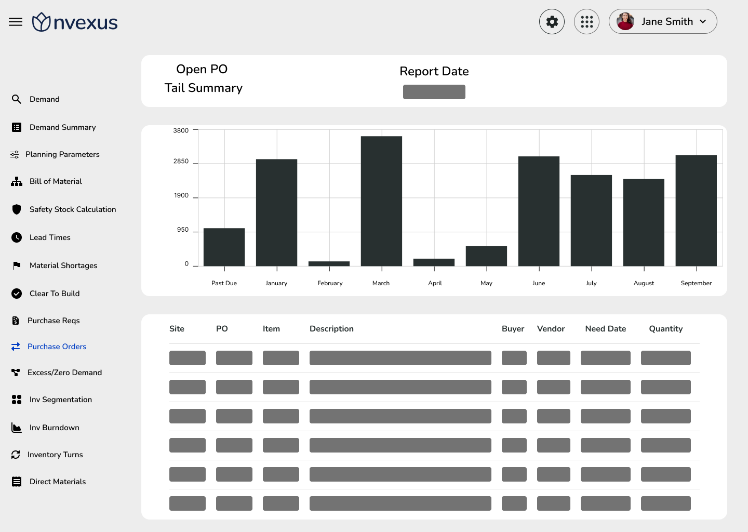Open the hamburger navigation menu
Image resolution: width=748 pixels, height=532 pixels.
(16, 22)
